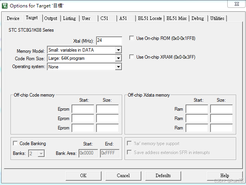Close the Options for Target dialog
This screenshot has height=185, width=246.
coord(236,4)
